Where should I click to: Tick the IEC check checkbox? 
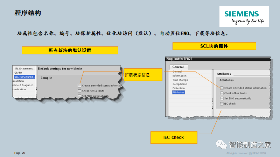tap(222, 104)
